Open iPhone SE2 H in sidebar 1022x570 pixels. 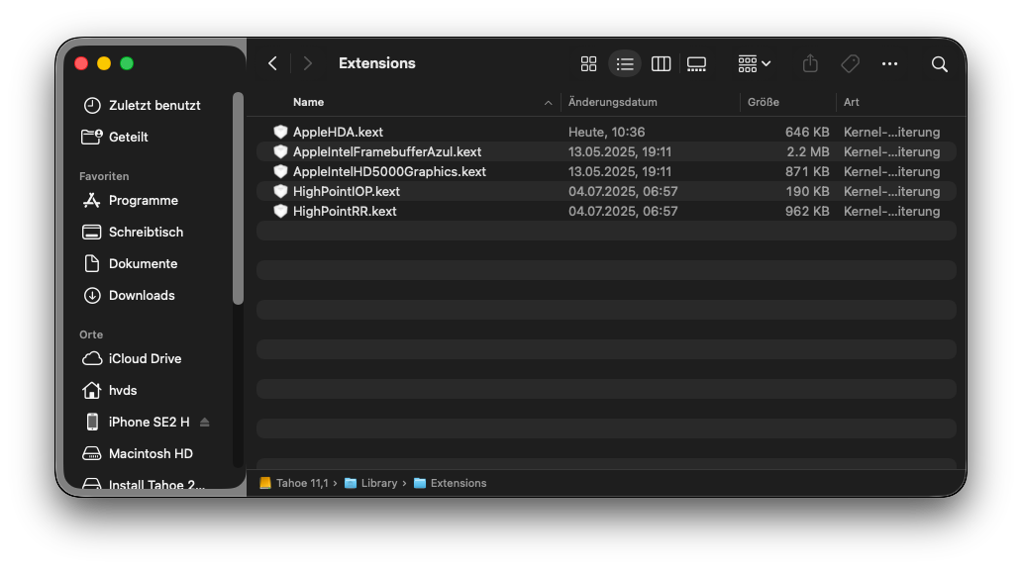pos(150,423)
